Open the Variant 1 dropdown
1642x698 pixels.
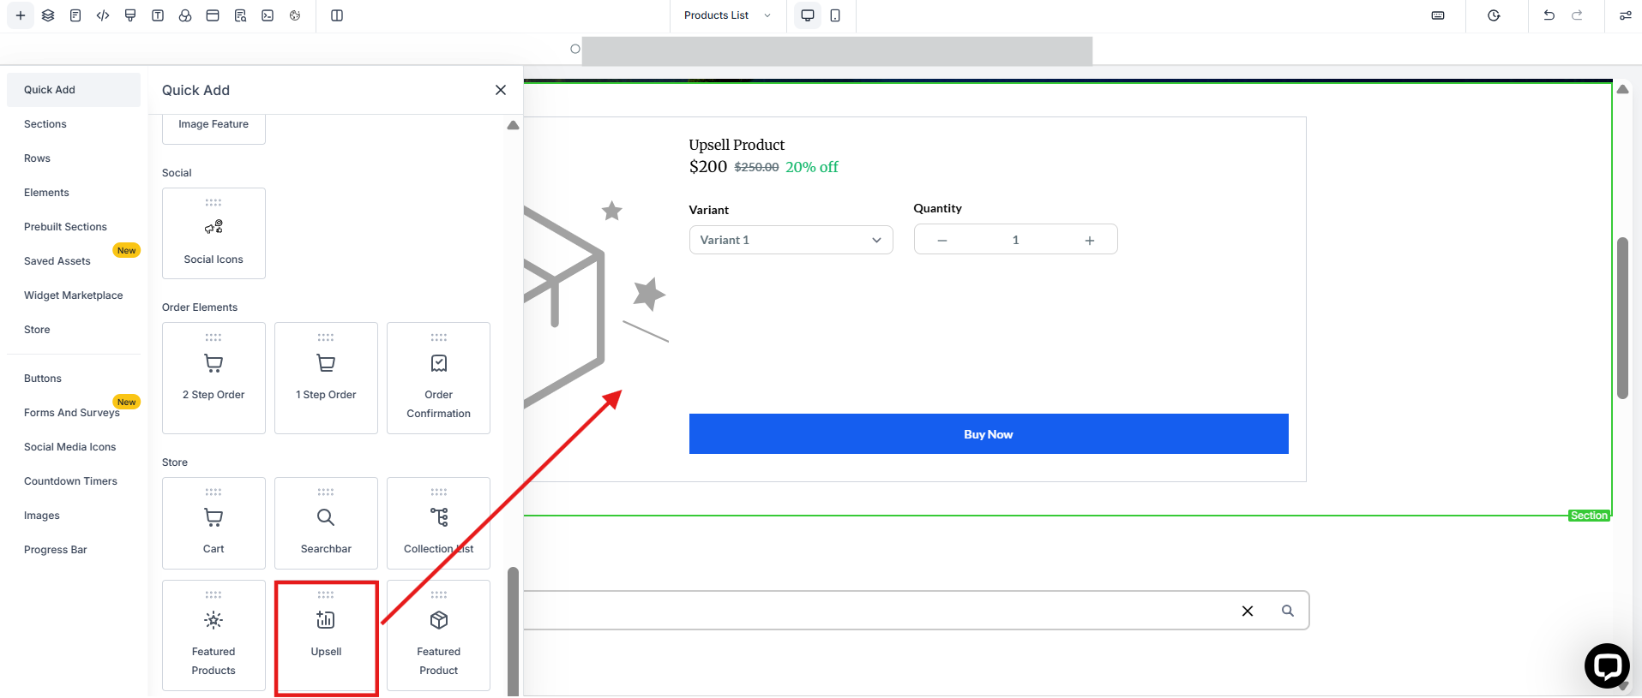tap(791, 240)
